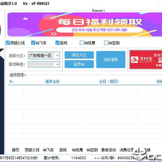Click the 累计使用 status label
The width and height of the screenshot is (162, 162).
52,158
